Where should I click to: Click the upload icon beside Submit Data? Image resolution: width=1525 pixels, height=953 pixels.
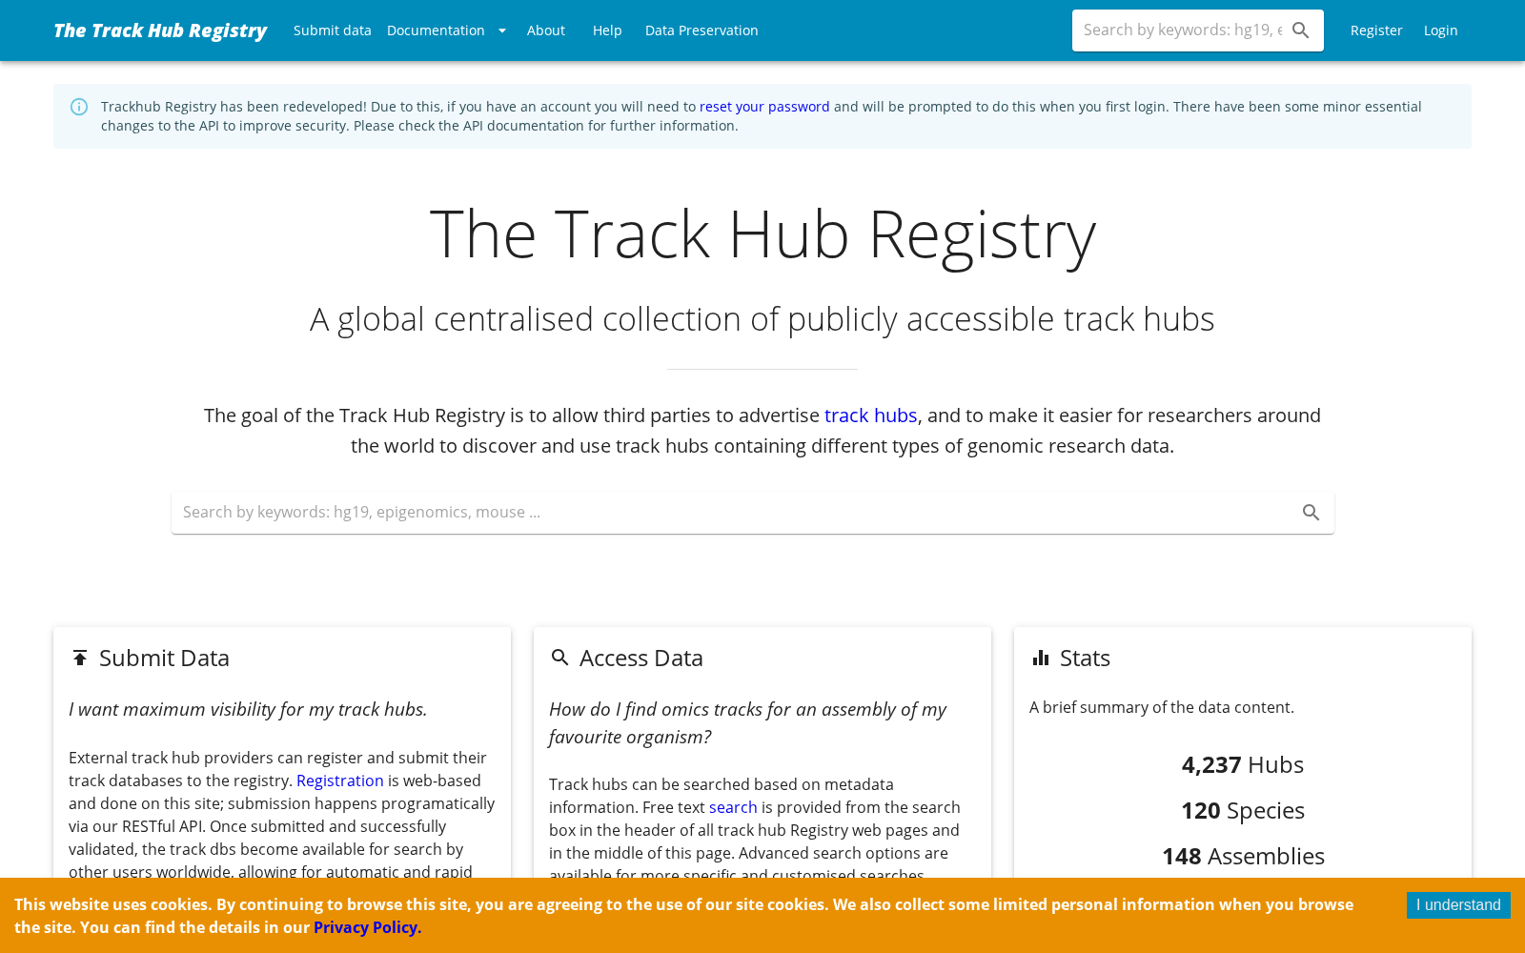click(80, 658)
